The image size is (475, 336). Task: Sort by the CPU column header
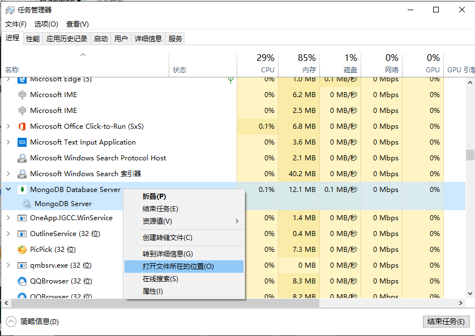[258, 64]
